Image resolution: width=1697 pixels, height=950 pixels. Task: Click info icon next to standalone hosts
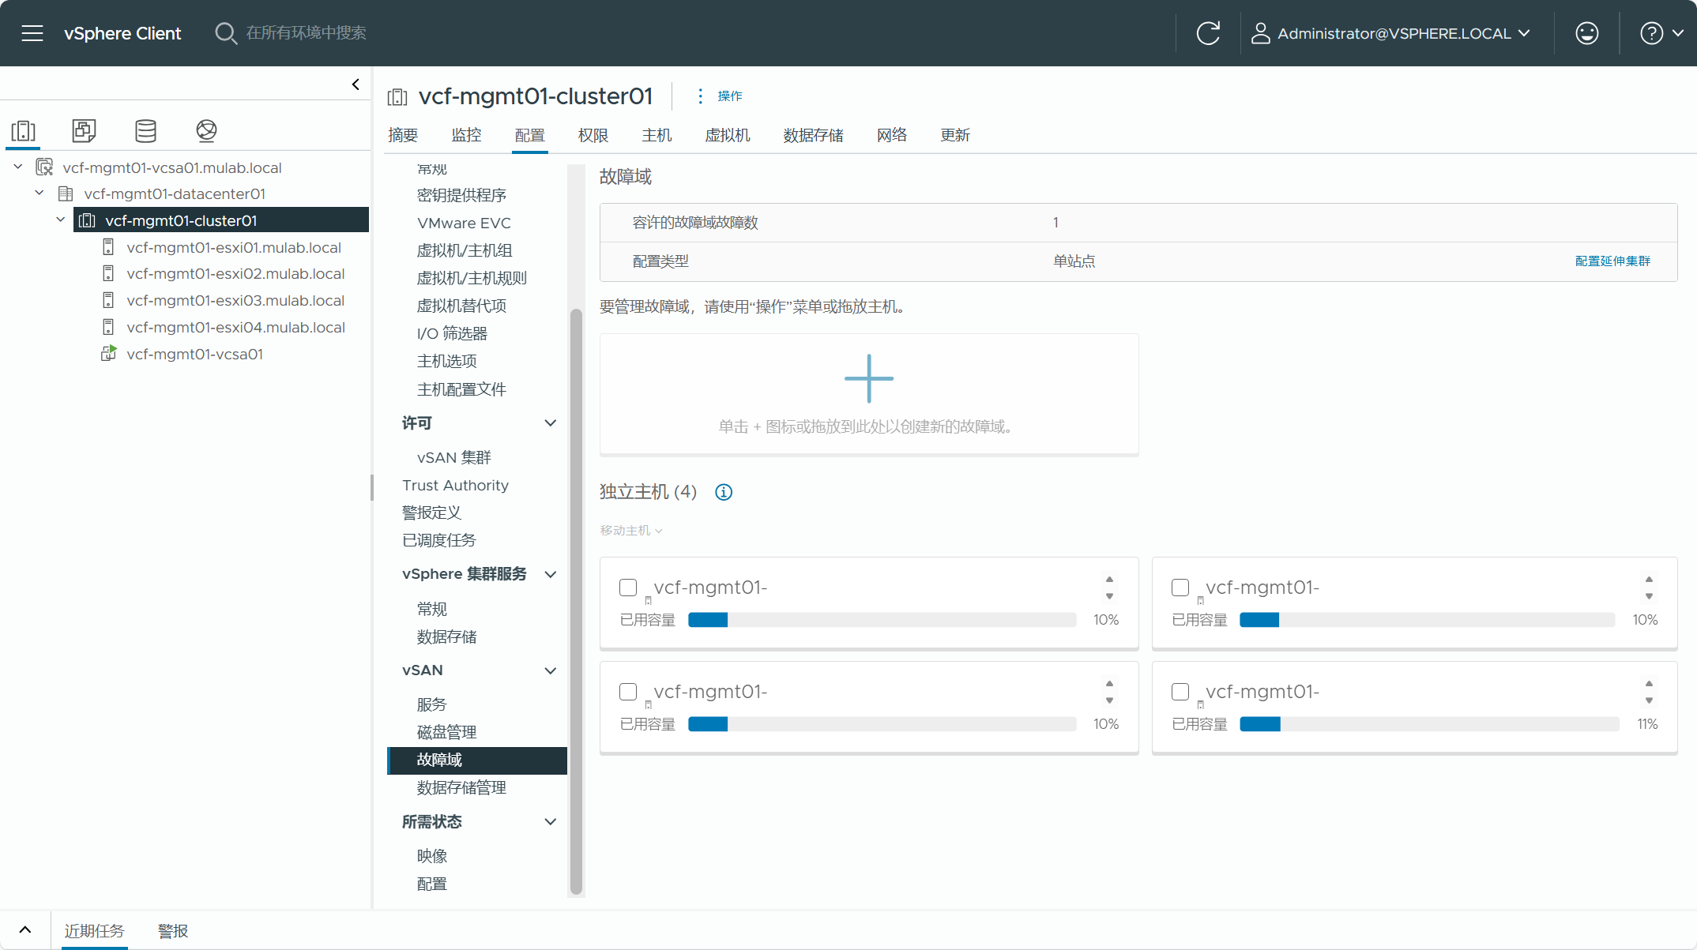tap(723, 492)
